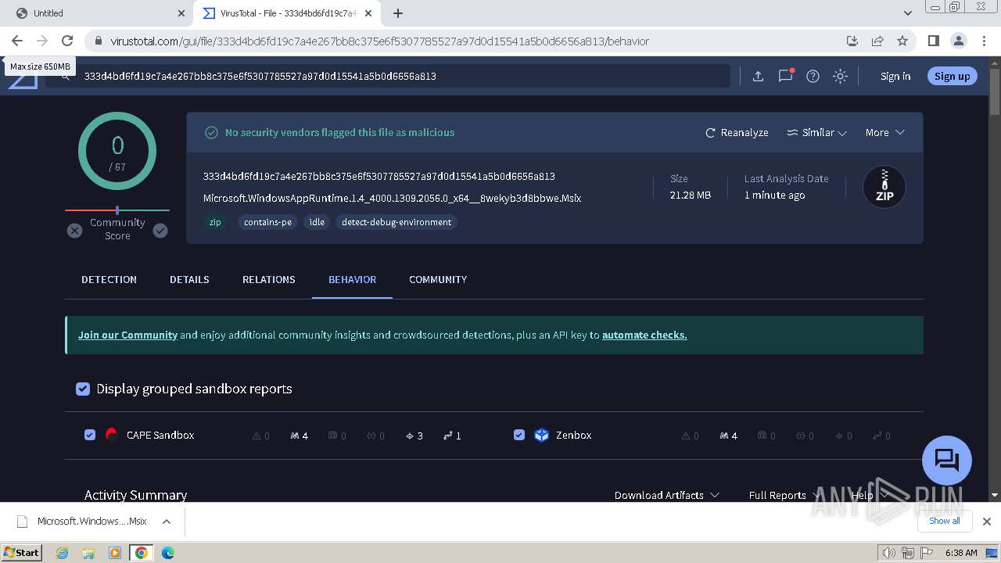Open the floating chat bubble button
The width and height of the screenshot is (1001, 563).
coord(946,460)
